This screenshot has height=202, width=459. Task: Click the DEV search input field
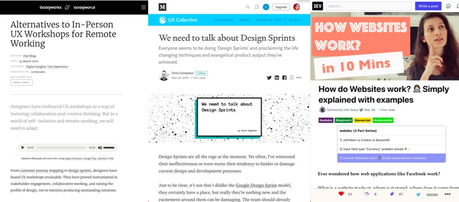368,6
